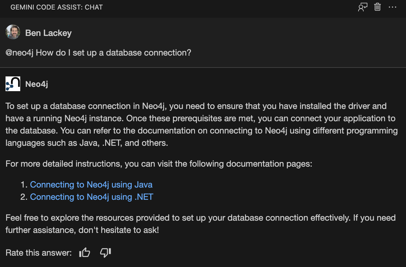
Task: Expand additional chat options via ellipsis
Action: tap(393, 7)
